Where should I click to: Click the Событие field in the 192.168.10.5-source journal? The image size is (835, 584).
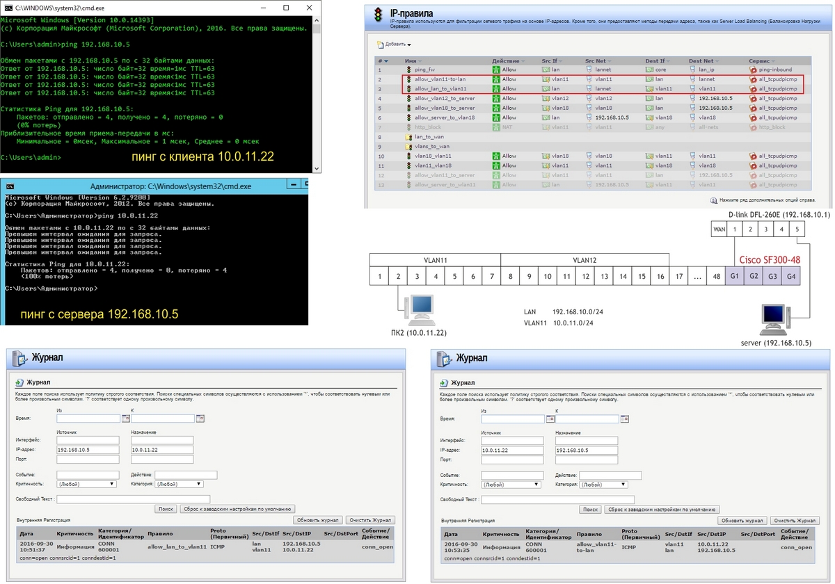(88, 475)
